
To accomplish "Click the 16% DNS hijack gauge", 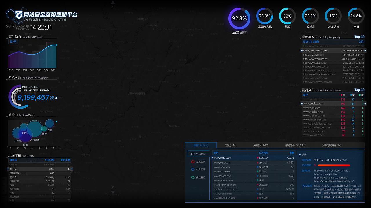I will [x=333, y=16].
